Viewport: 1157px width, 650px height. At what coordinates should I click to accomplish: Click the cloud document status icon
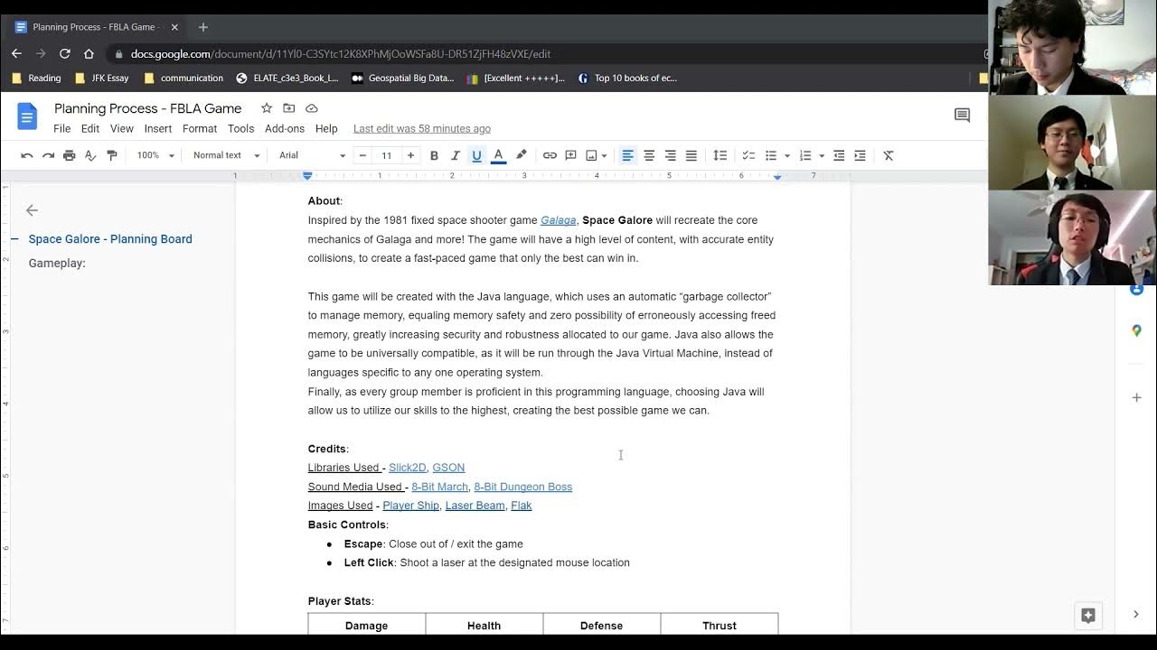[312, 108]
